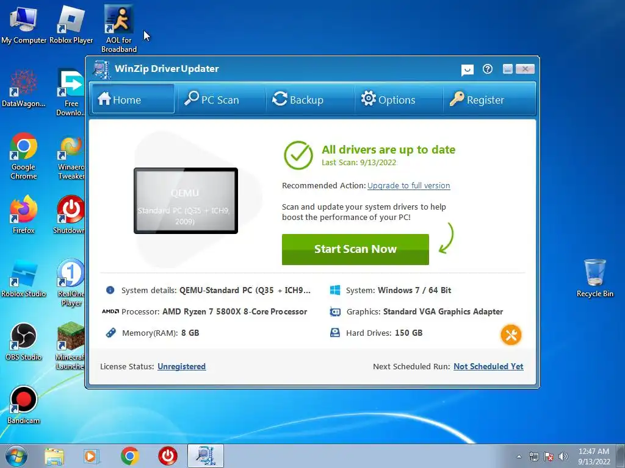
Task: Click the "Last Scan: 9/13/2022" text
Action: (x=359, y=162)
